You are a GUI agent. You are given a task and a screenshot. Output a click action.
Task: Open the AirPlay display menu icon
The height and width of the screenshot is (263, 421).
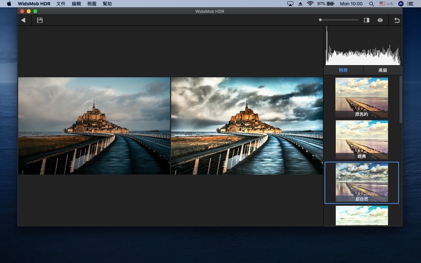(290, 4)
